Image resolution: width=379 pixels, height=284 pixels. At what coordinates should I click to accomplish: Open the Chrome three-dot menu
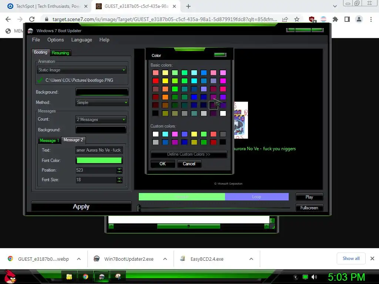(371, 19)
